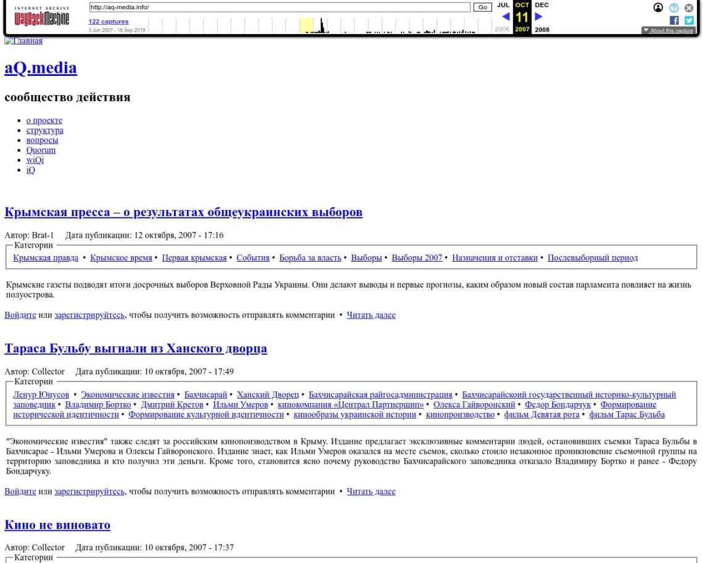Open the wiQi menu item
This screenshot has height=563, width=703.
tap(35, 160)
